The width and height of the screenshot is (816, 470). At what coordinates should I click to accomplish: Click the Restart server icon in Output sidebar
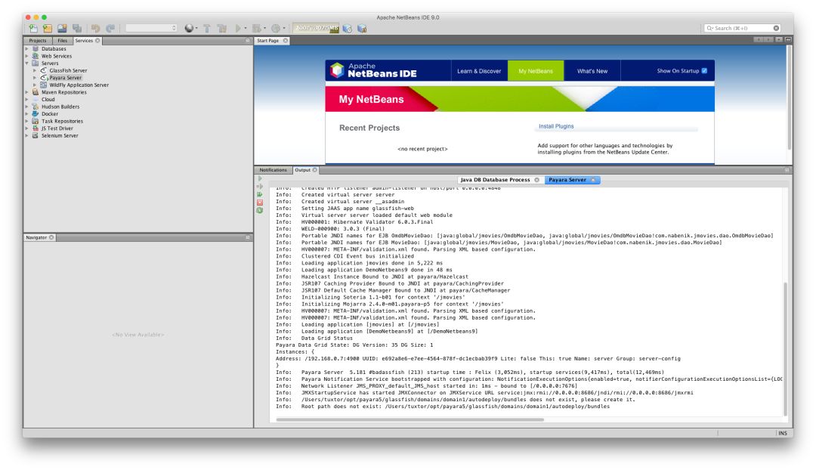(260, 194)
